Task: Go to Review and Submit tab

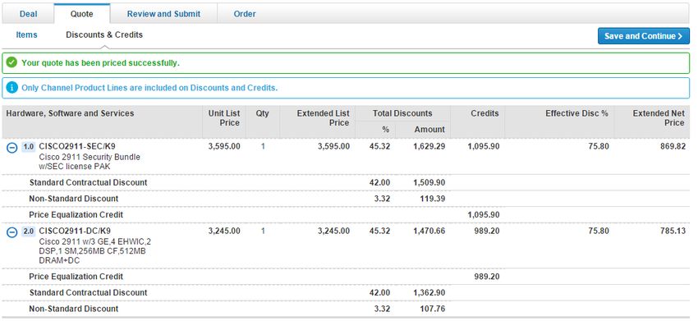Action: 163,14
